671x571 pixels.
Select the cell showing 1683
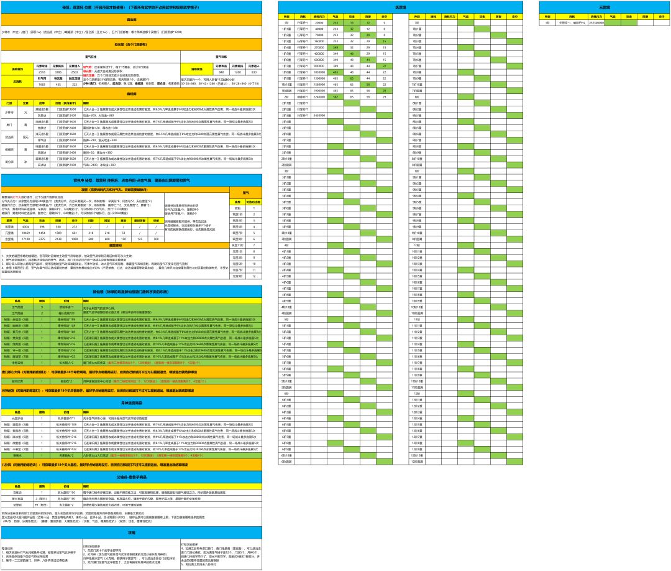point(42,85)
